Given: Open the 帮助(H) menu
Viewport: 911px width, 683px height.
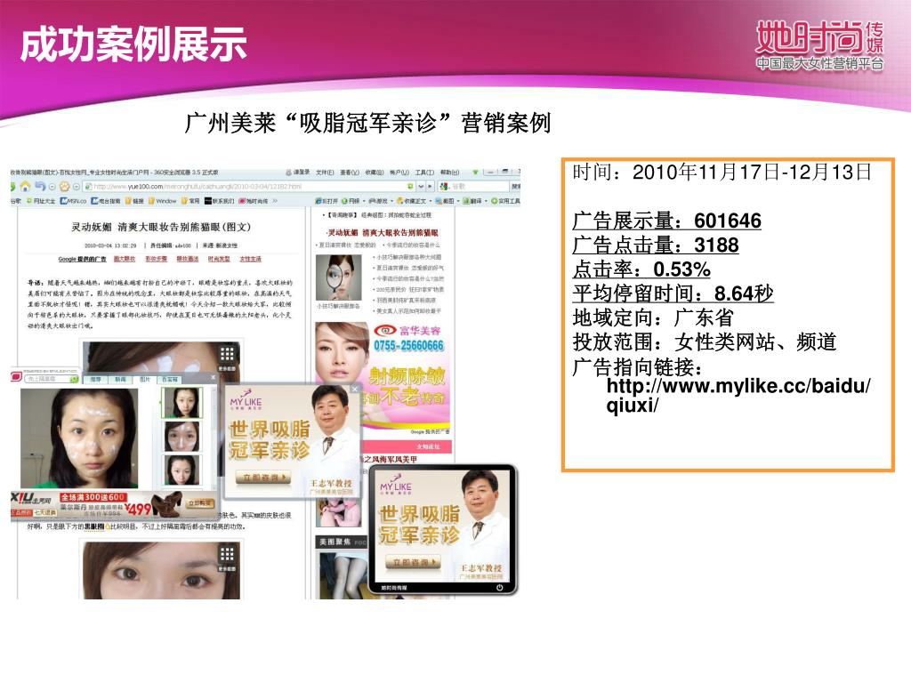Looking at the screenshot, I should click(449, 173).
